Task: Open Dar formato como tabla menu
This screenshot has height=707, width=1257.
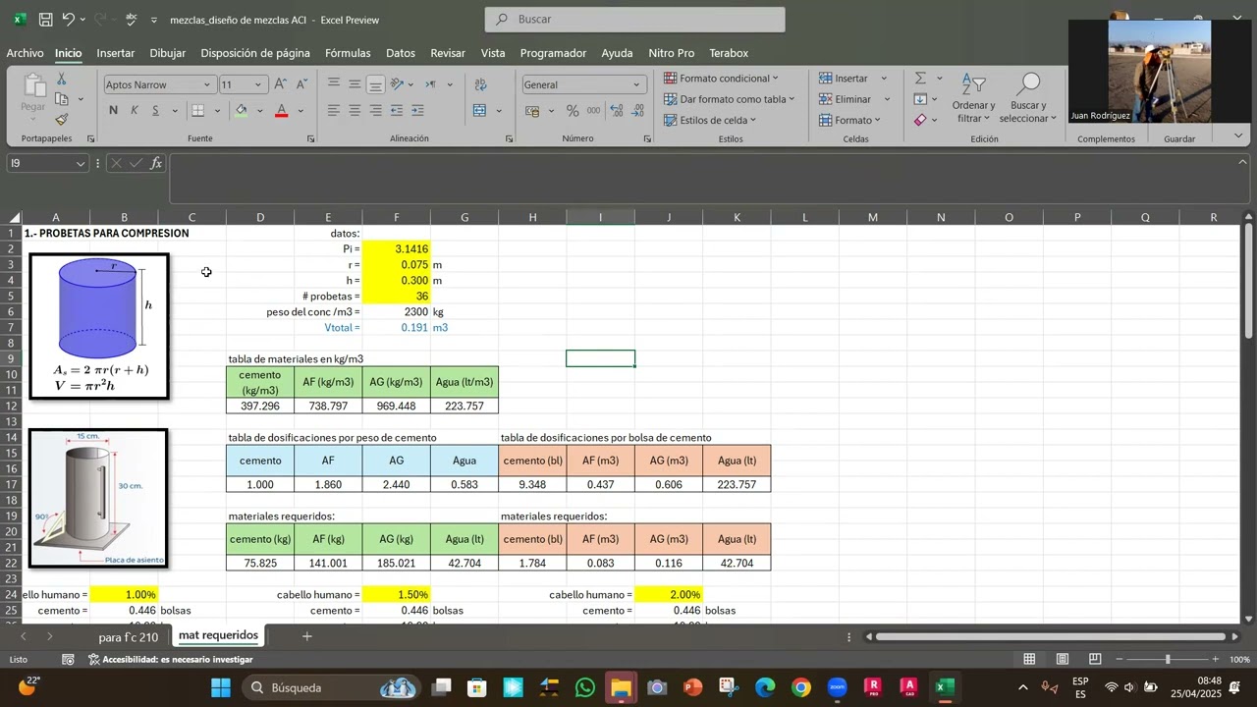Action: click(x=730, y=99)
